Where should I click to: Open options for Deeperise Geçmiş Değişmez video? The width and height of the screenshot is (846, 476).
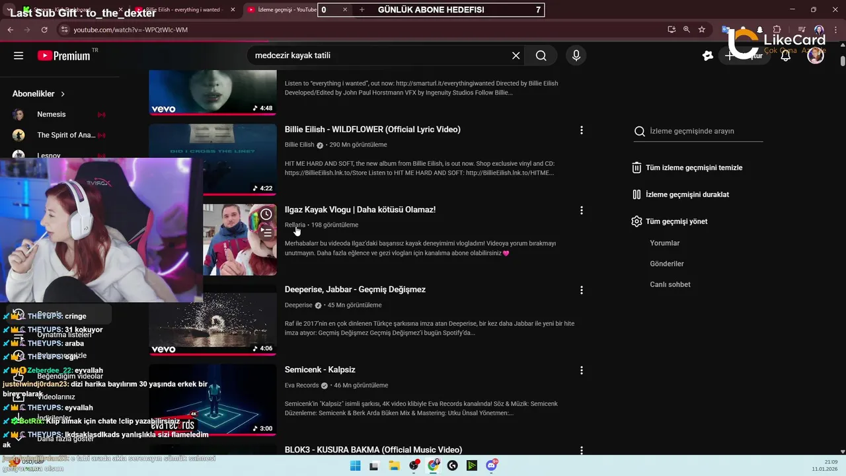tap(582, 290)
